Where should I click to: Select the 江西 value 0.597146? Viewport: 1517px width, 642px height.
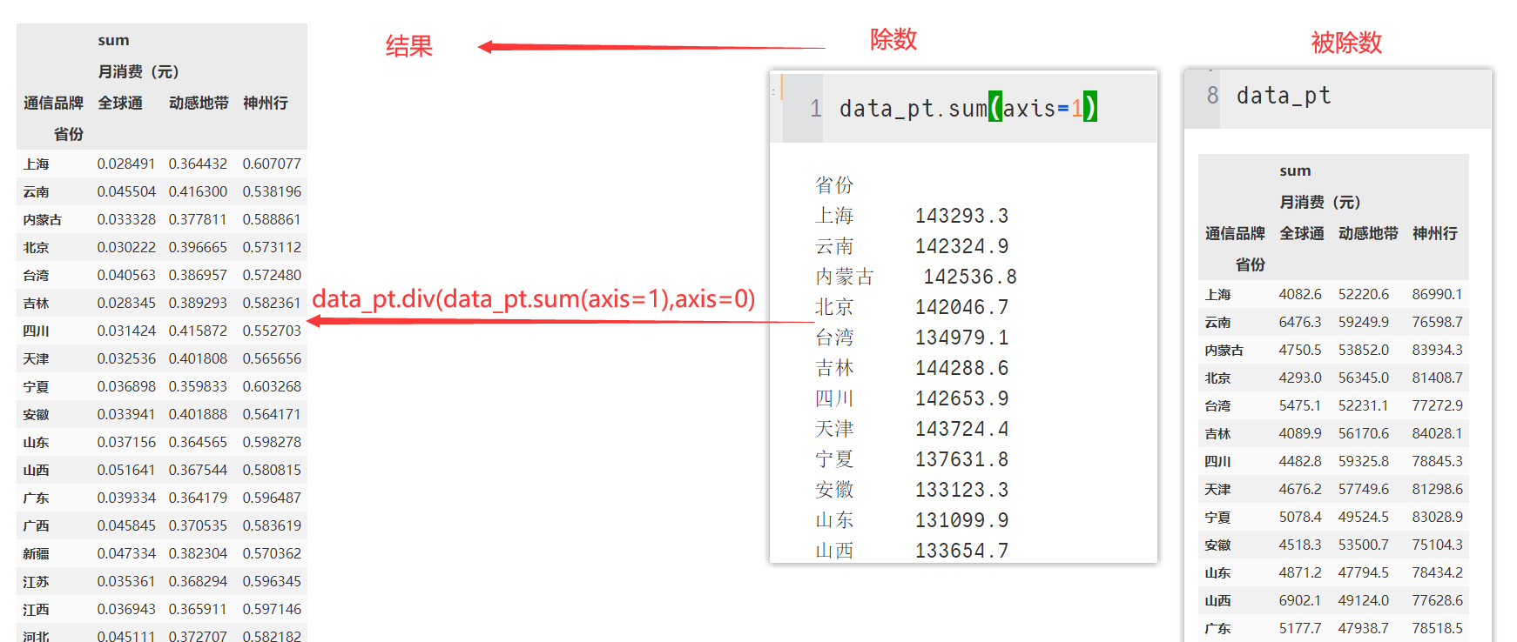pos(272,609)
